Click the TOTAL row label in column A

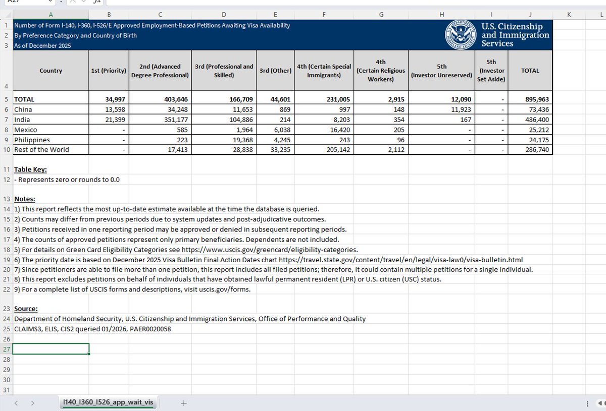50,100
